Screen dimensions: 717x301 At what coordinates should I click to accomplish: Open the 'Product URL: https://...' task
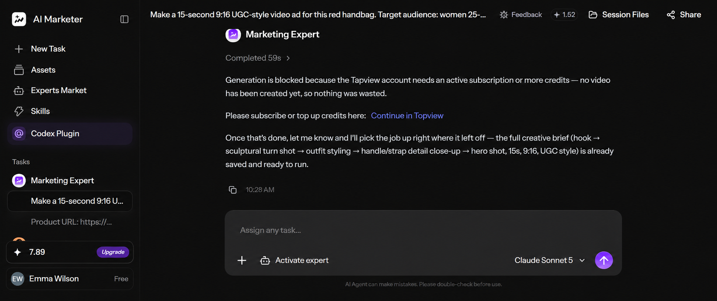click(71, 222)
